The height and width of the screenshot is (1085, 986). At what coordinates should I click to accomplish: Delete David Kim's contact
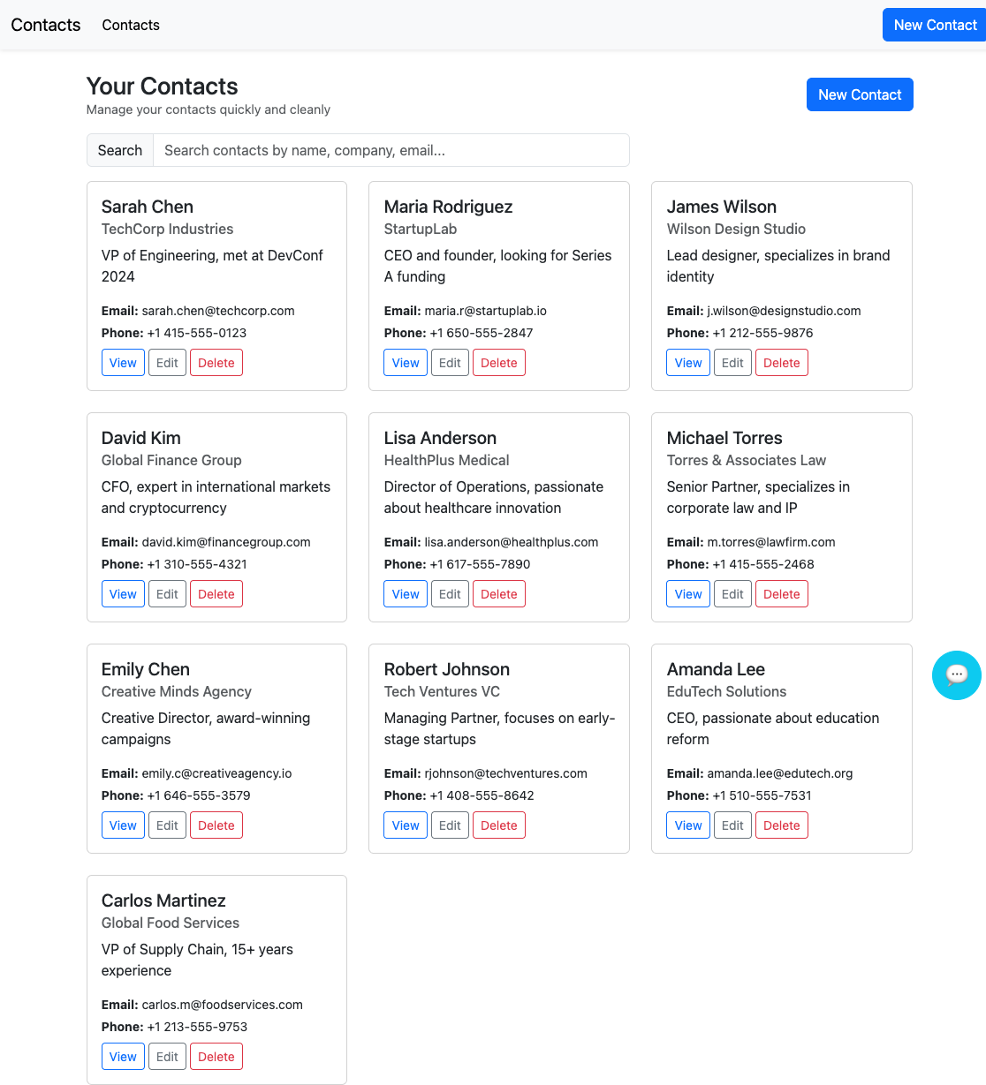[x=216, y=594]
